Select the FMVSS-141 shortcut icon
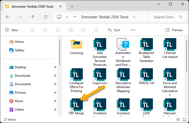The height and width of the screenshot is (123, 189). pos(147,75)
